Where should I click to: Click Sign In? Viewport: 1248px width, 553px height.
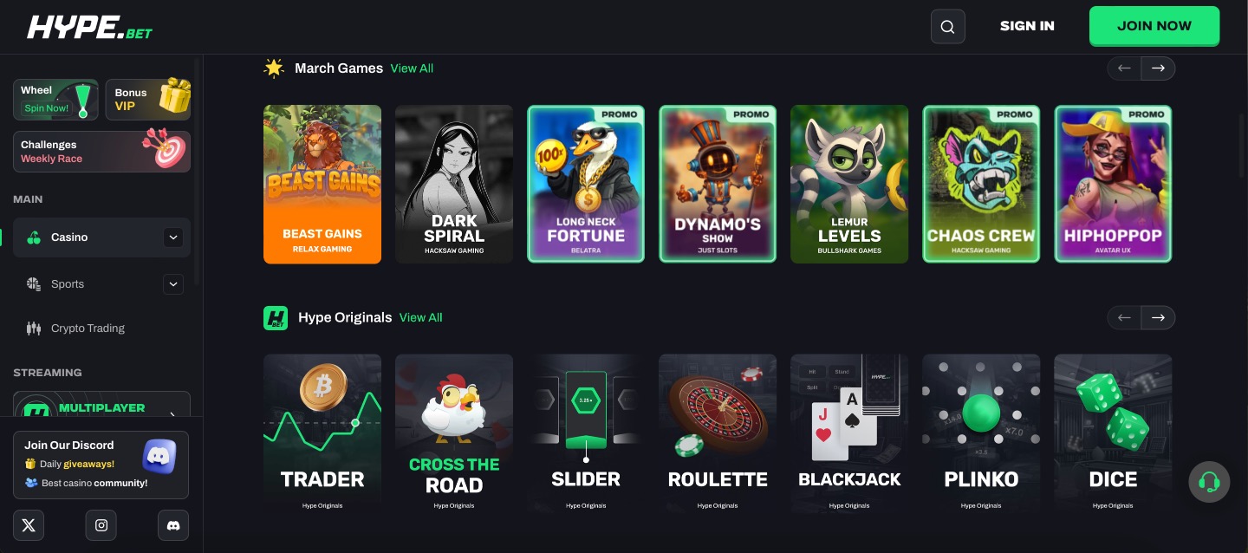pos(1027,26)
